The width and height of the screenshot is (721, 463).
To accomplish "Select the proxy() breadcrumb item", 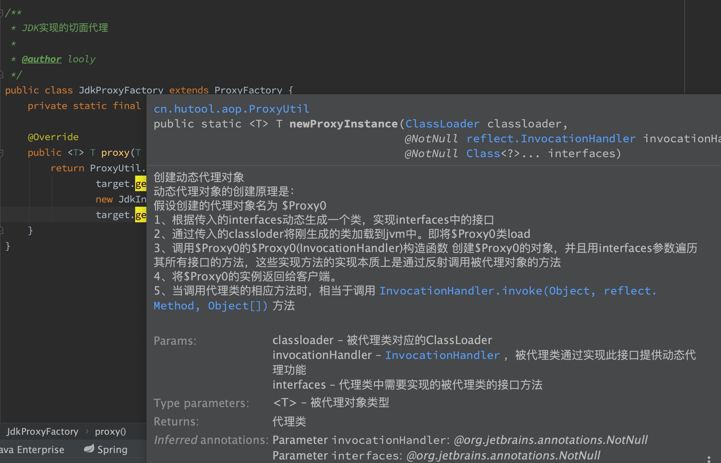I will pyautogui.click(x=110, y=431).
